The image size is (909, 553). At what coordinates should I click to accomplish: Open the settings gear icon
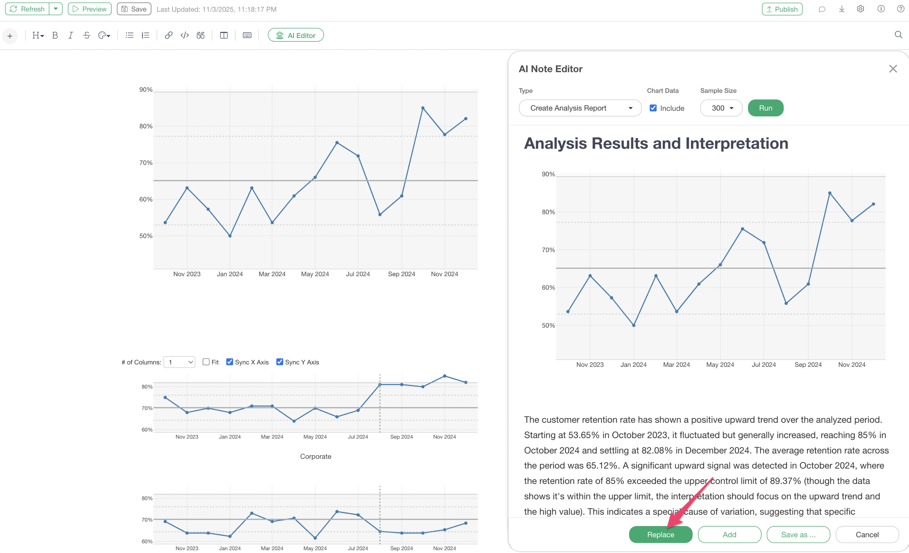pos(860,9)
